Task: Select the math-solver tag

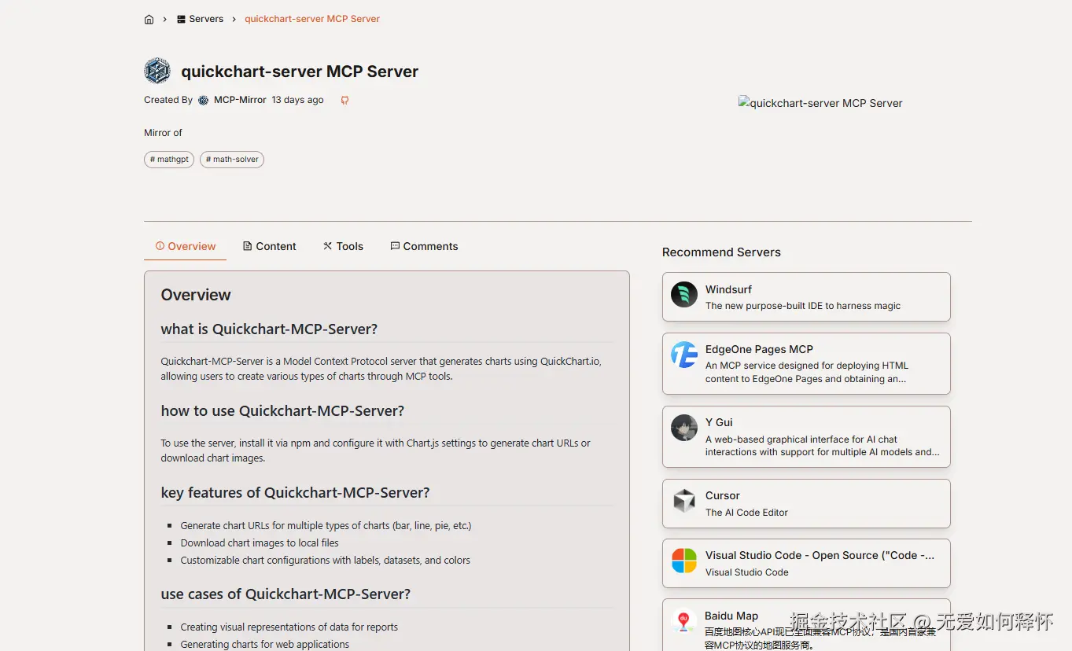Action: tap(232, 160)
